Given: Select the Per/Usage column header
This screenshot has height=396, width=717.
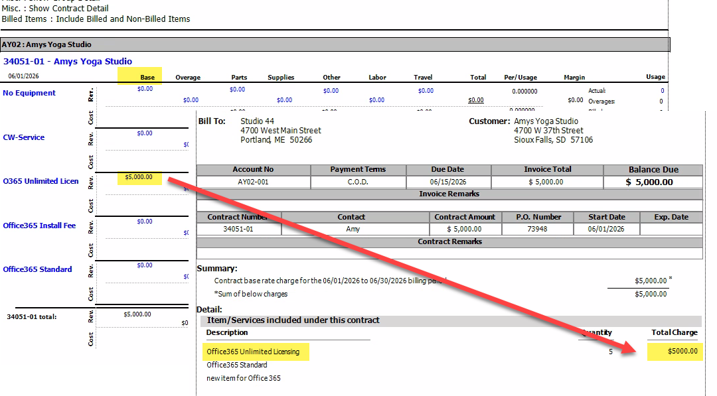Looking at the screenshot, I should coord(520,77).
